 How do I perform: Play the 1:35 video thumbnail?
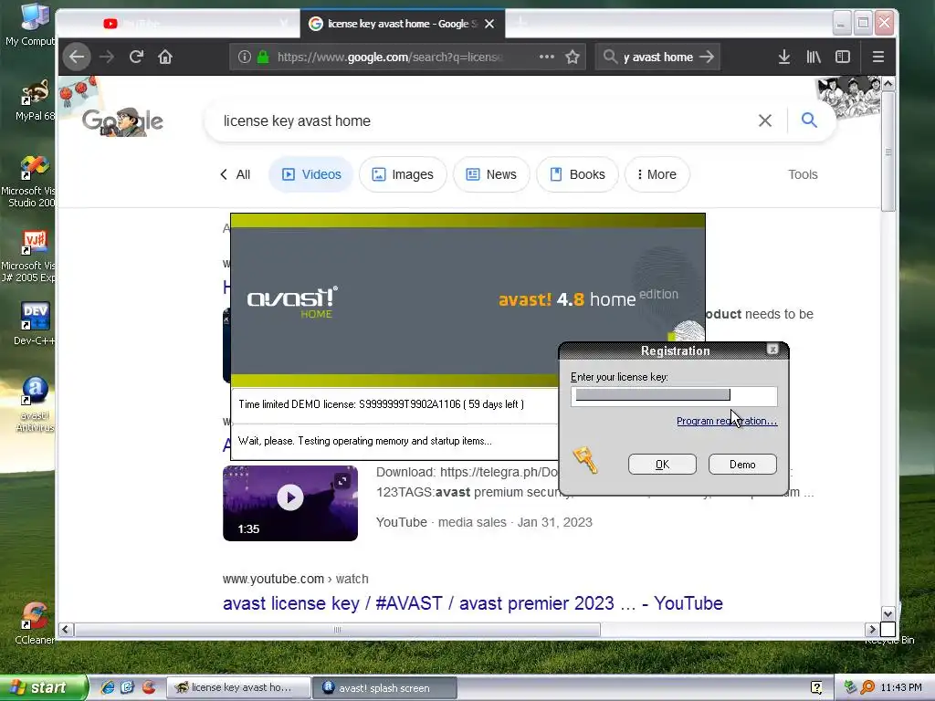click(x=290, y=503)
